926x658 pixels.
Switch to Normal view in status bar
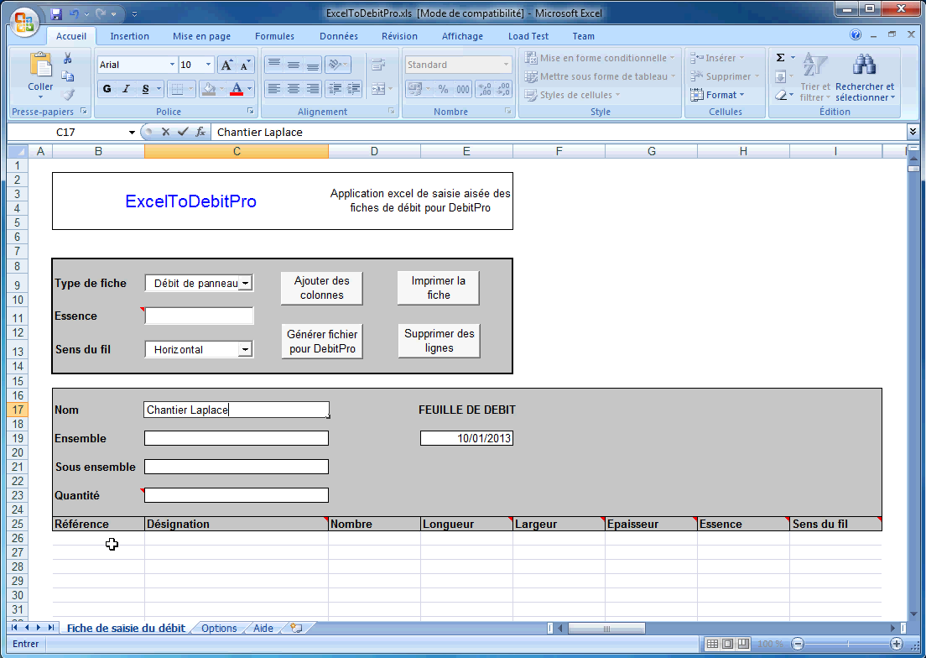click(713, 644)
